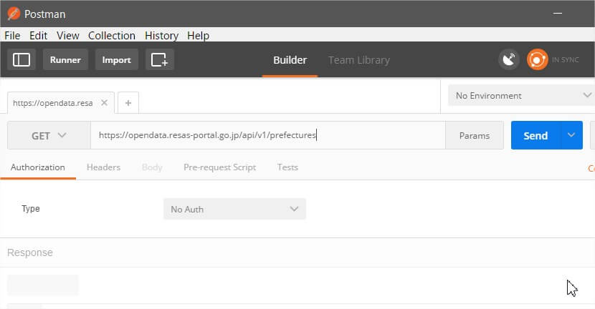Click the orange sync status icon

538,59
